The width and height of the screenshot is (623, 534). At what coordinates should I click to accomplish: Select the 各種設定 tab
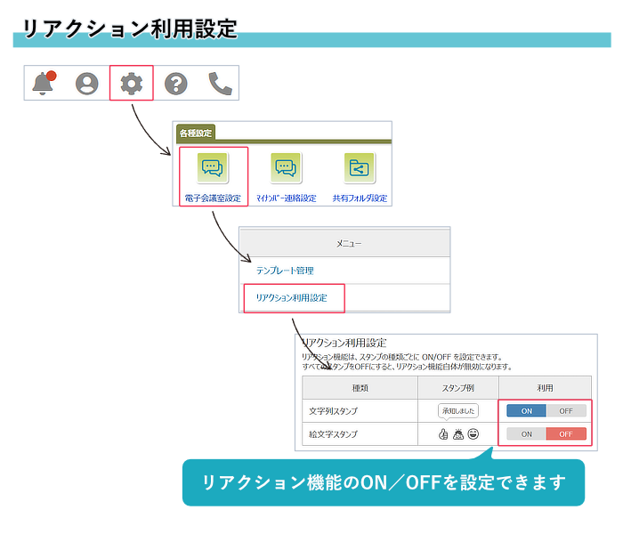[196, 133]
